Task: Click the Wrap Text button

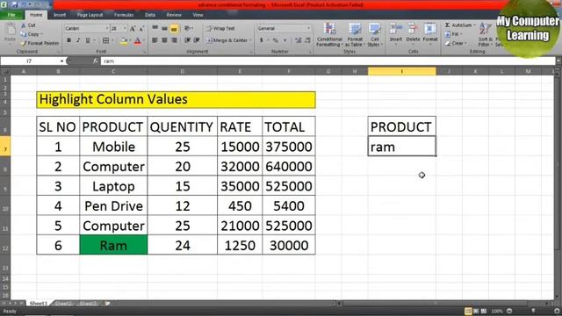Action: (220, 28)
